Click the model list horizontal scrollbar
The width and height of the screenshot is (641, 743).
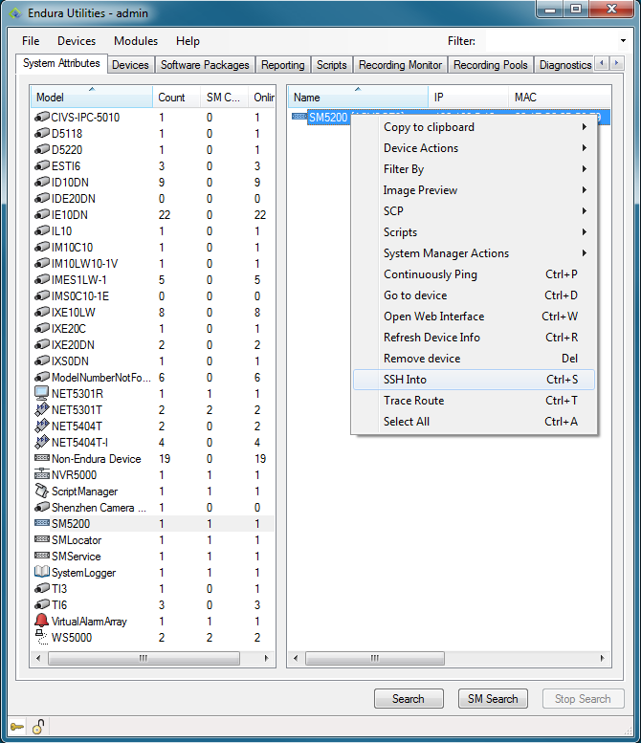(x=144, y=658)
